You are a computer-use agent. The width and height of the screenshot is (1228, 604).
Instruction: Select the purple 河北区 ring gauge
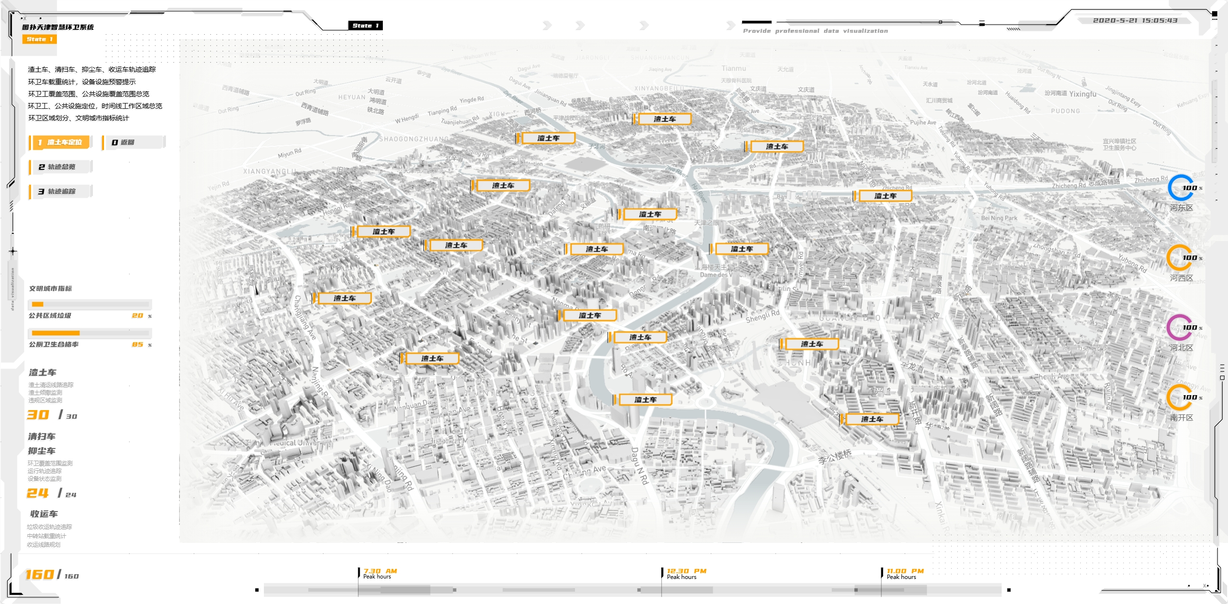1180,328
